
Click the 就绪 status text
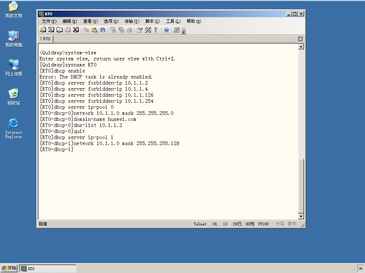point(43,224)
